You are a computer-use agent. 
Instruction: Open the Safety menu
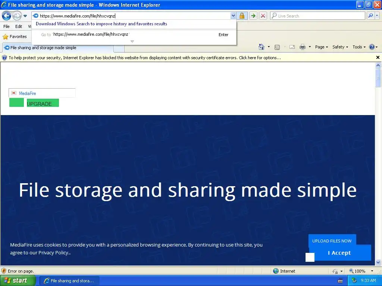point(340,47)
